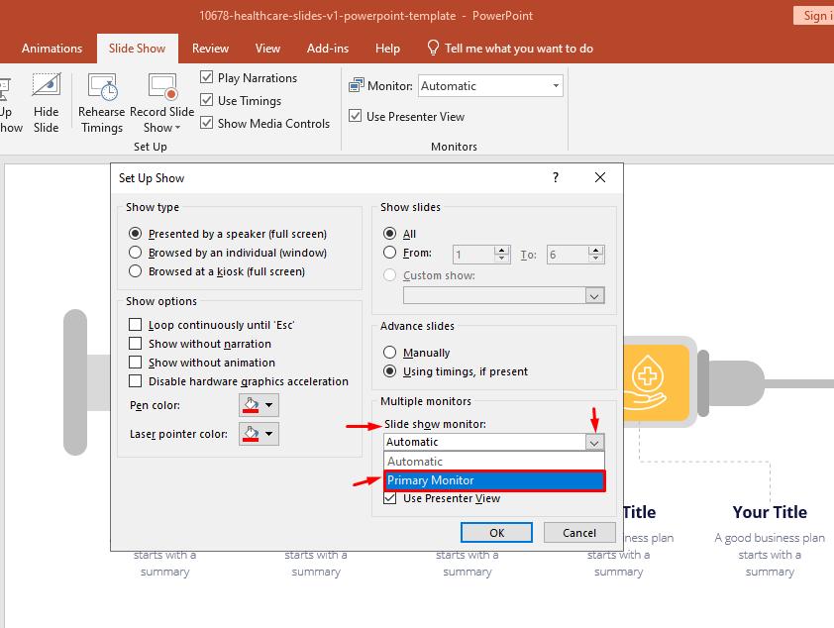Image resolution: width=834 pixels, height=628 pixels.
Task: Open the Slide show monitor dropdown
Action: [596, 440]
